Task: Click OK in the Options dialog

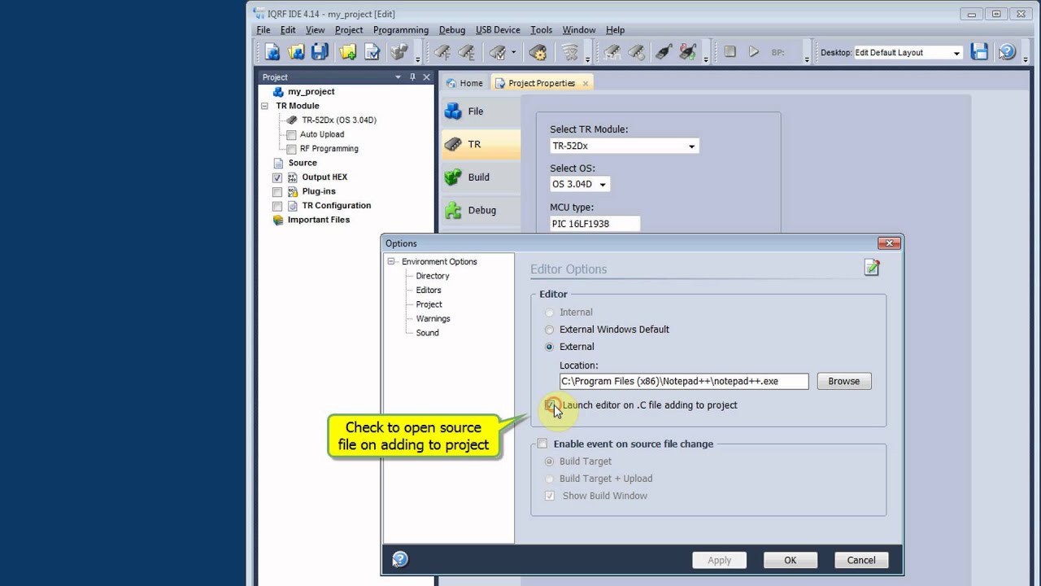Action: point(790,560)
